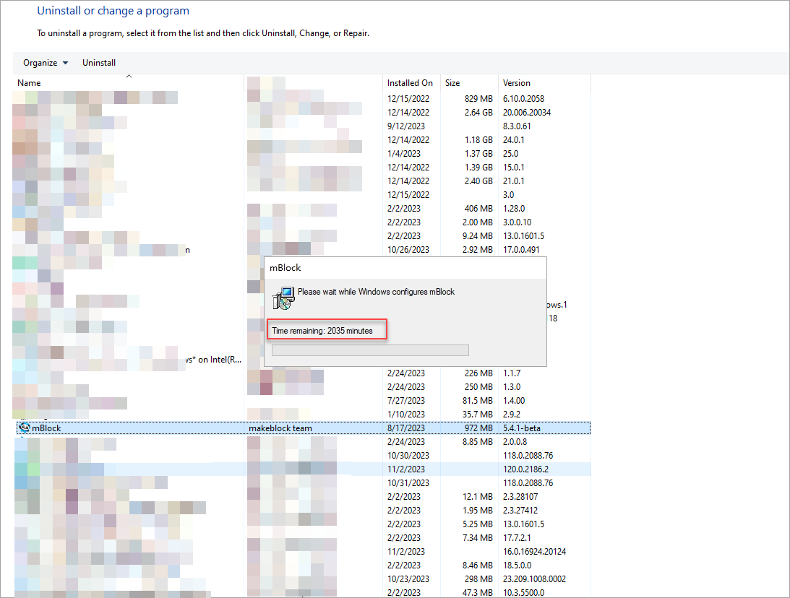790x598 pixels.
Task: Open the Organize dropdown menu
Action: 46,63
